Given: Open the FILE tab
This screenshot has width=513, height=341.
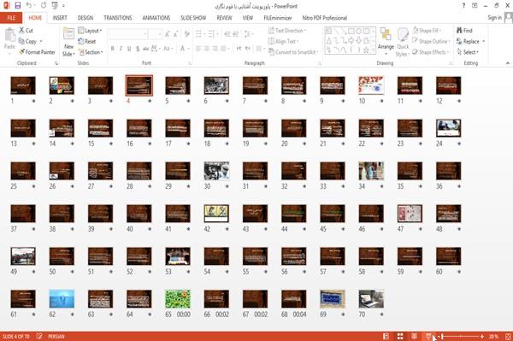Looking at the screenshot, I should [11, 18].
